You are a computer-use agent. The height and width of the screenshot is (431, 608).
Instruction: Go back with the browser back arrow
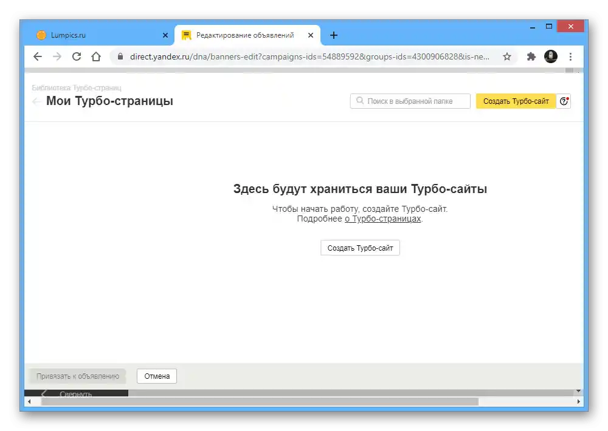click(x=38, y=56)
